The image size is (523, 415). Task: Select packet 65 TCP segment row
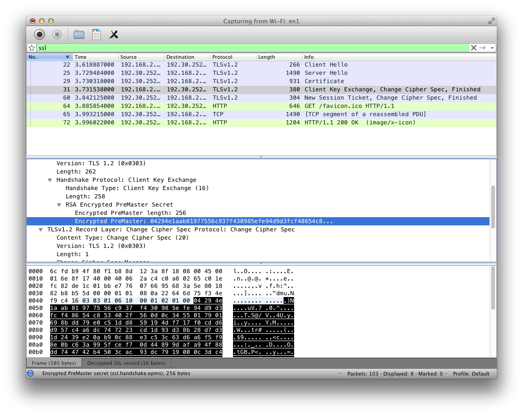pos(261,114)
